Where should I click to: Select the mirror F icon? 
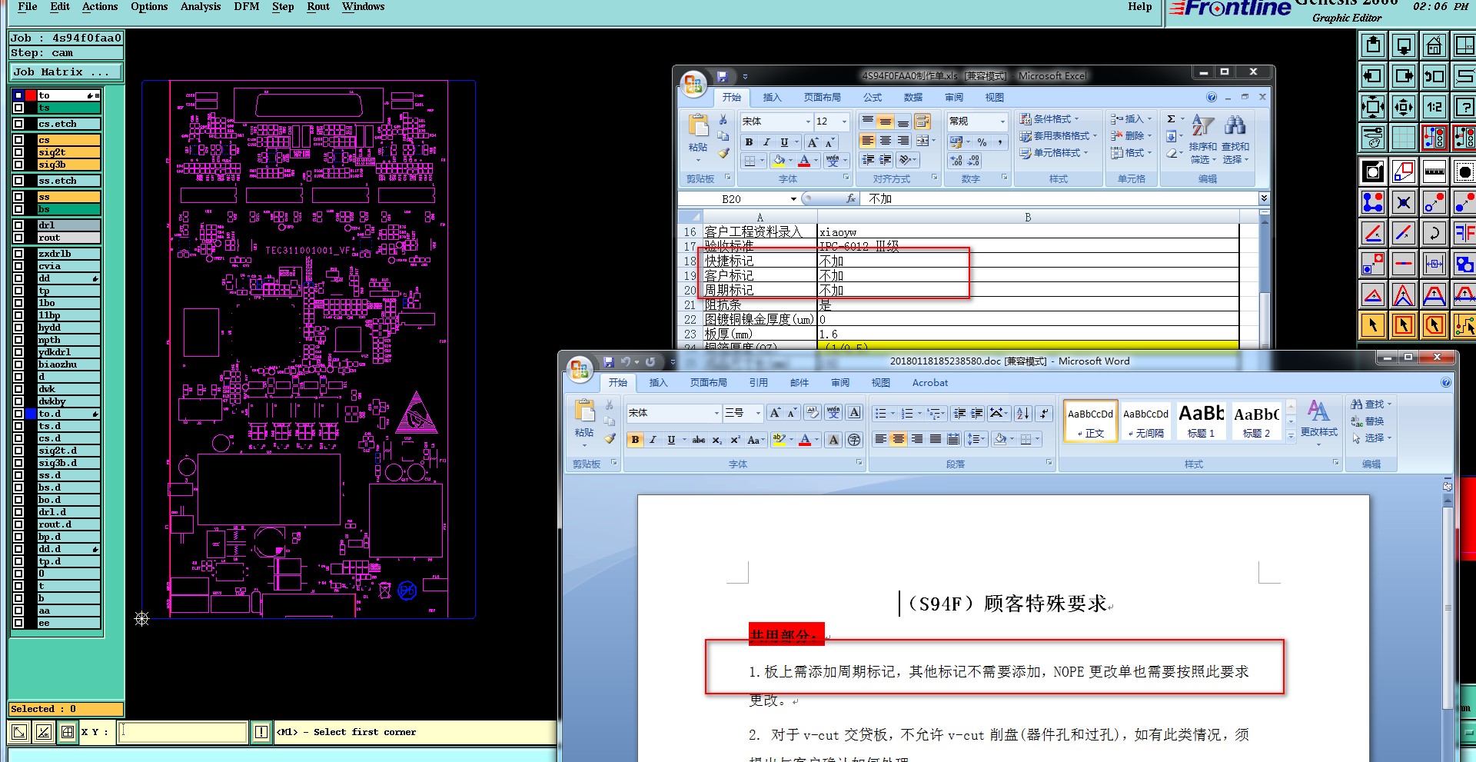click(x=1464, y=232)
